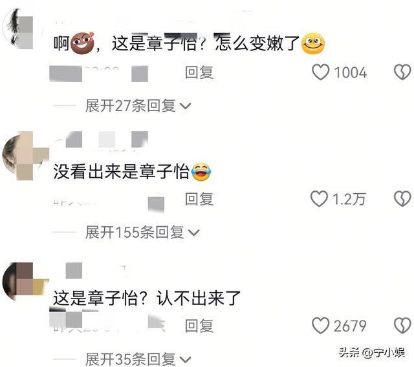
Task: Dislike the '怎么变嫩了' comment via broken heart
Action: coord(402,72)
